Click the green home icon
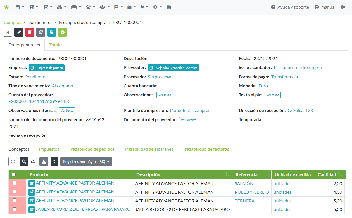 pos(6,7)
